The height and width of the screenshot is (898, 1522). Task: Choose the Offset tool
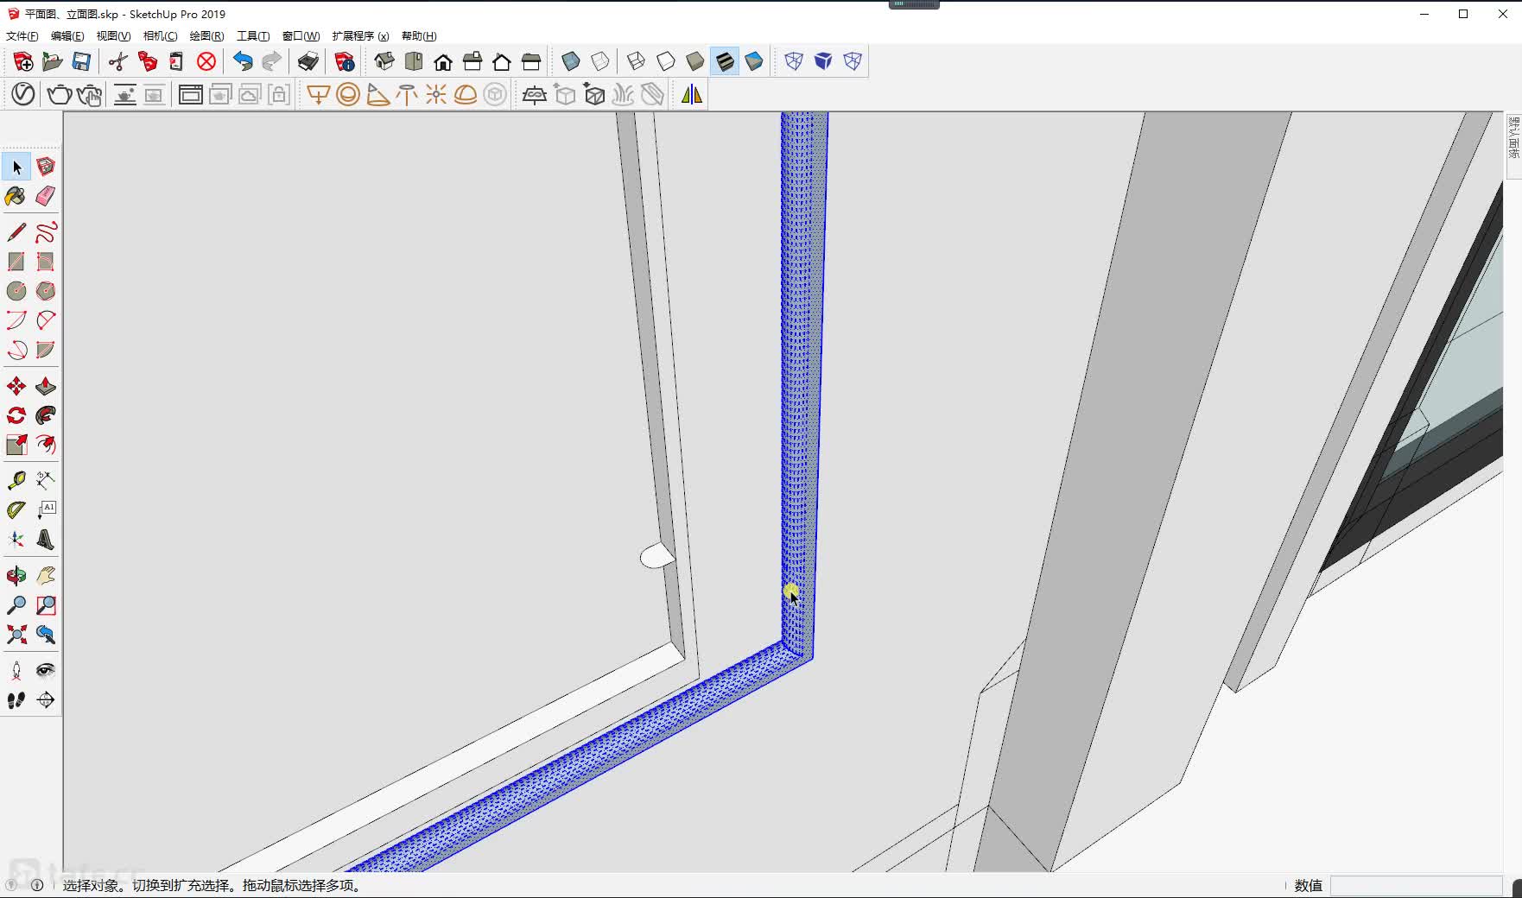[x=46, y=445]
